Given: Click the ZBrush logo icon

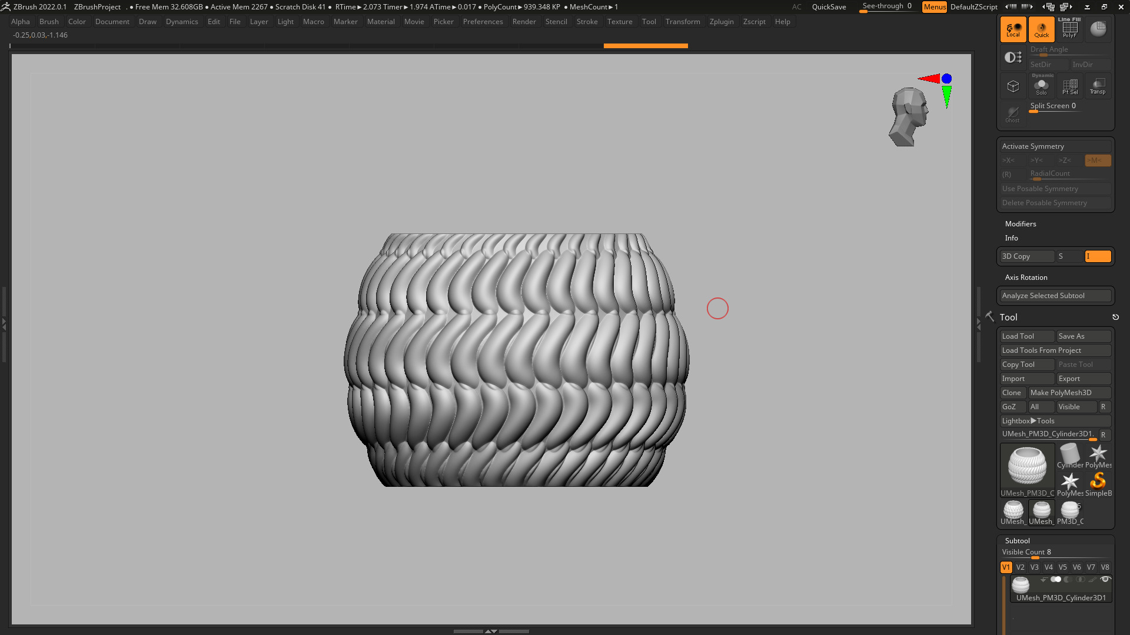Looking at the screenshot, I should [6, 6].
